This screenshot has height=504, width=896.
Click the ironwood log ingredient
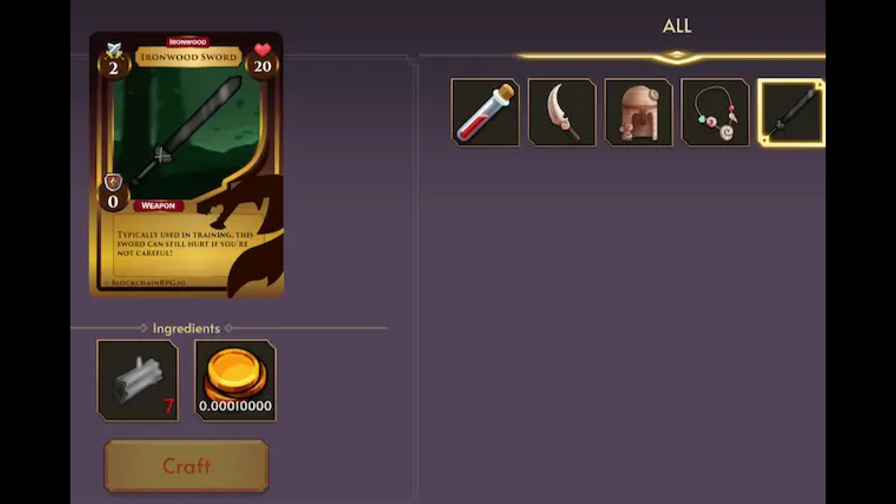(138, 380)
